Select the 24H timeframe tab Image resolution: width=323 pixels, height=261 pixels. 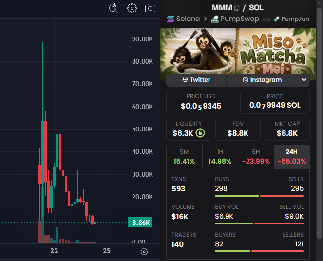click(292, 157)
